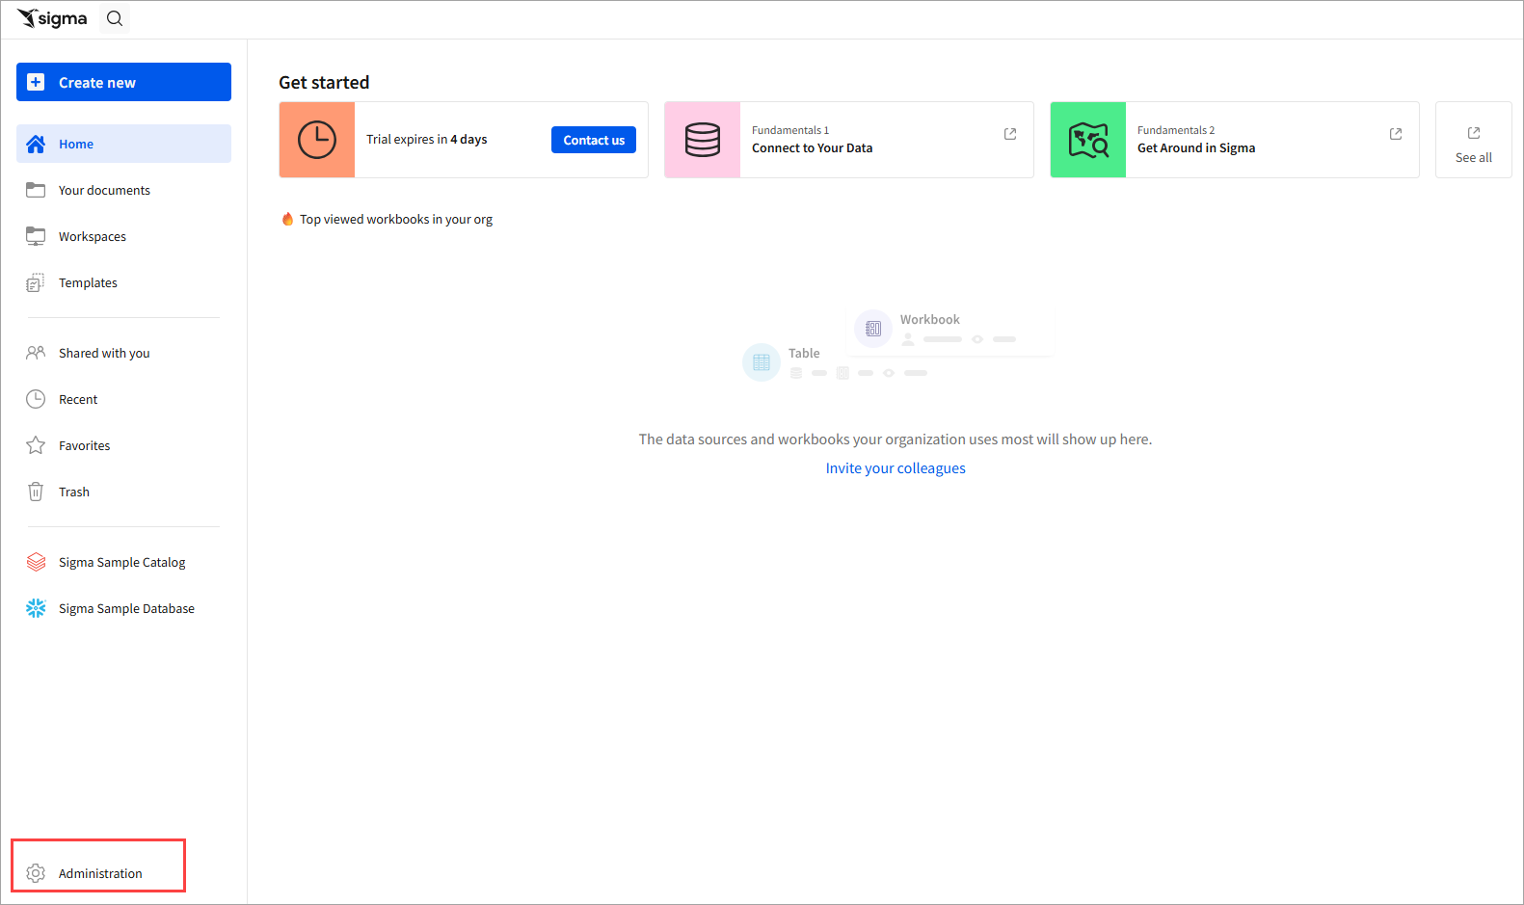Open Sigma Sample Catalog
Image resolution: width=1524 pixels, height=905 pixels.
[x=123, y=562]
